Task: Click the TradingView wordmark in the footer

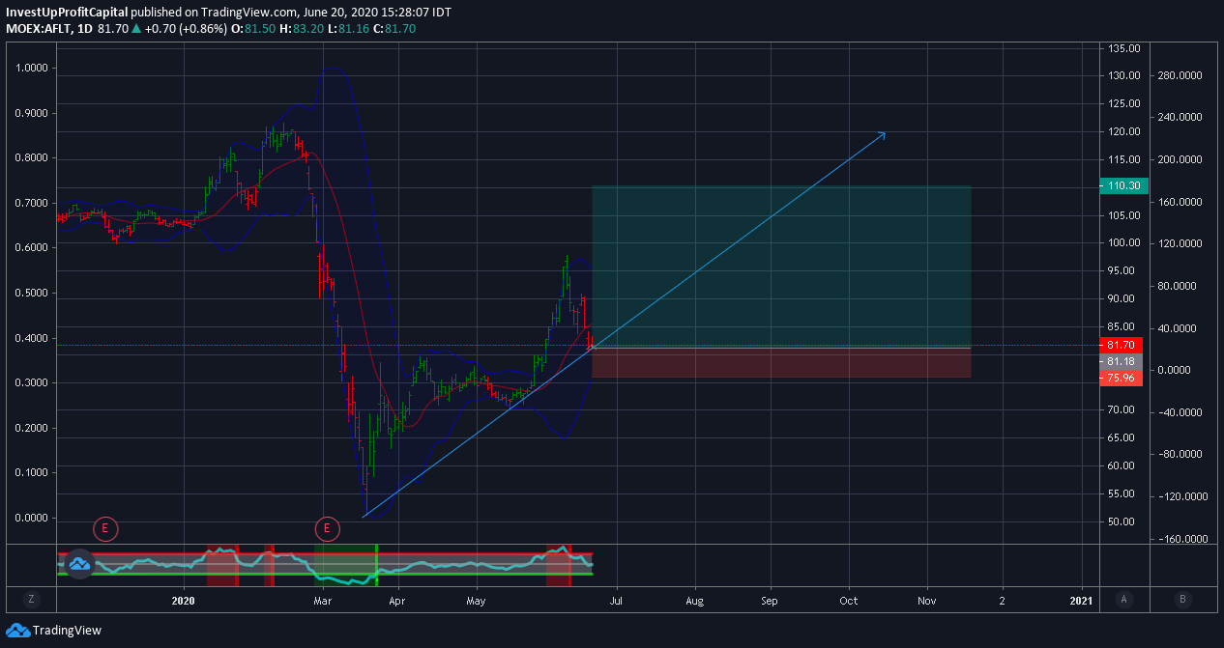Action: [x=67, y=631]
